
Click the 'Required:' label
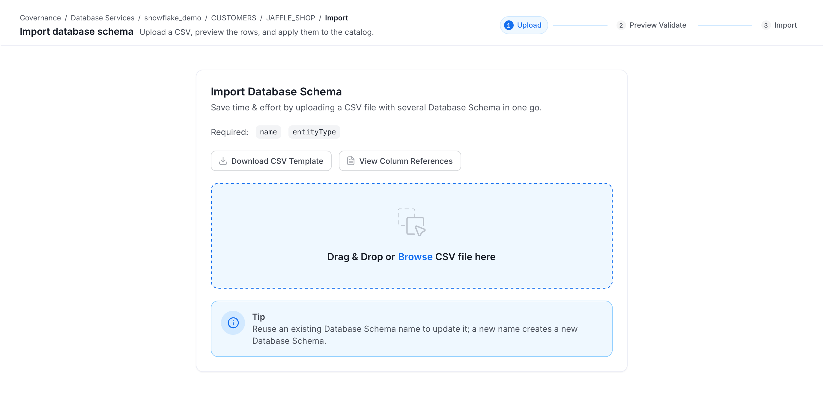229,132
